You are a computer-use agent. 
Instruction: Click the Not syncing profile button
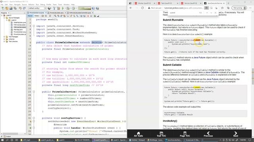pos(239,8)
